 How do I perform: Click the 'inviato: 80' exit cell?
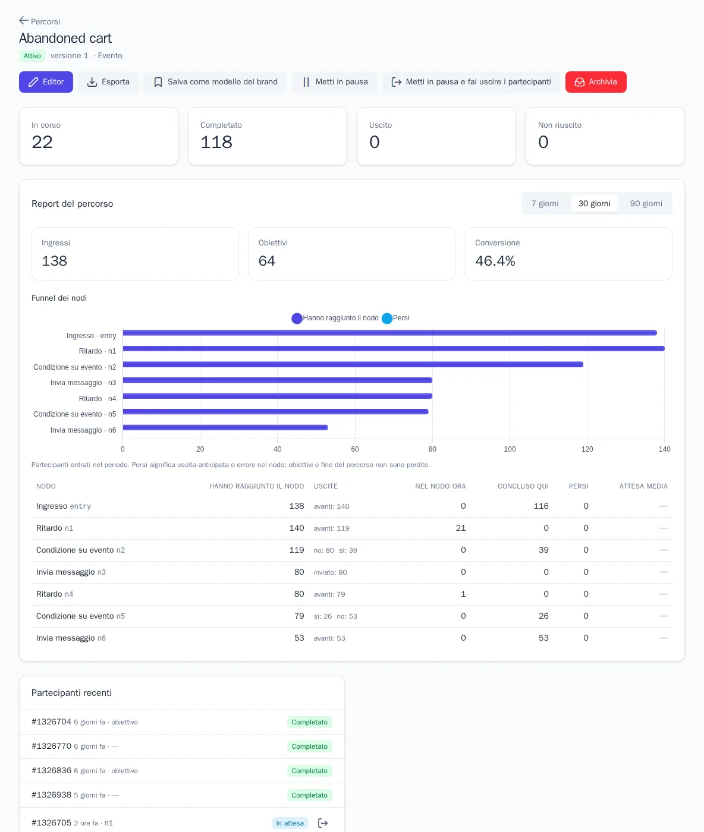(x=331, y=572)
